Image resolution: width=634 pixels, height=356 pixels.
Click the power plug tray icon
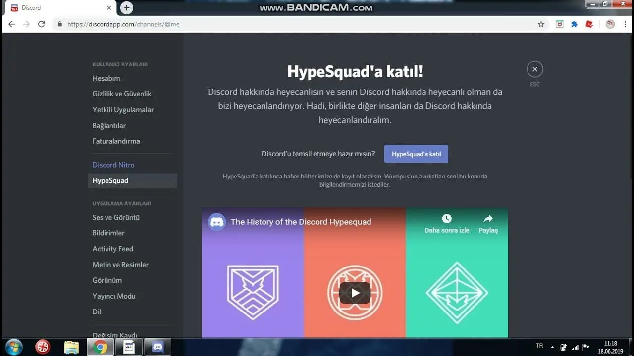coord(563,347)
